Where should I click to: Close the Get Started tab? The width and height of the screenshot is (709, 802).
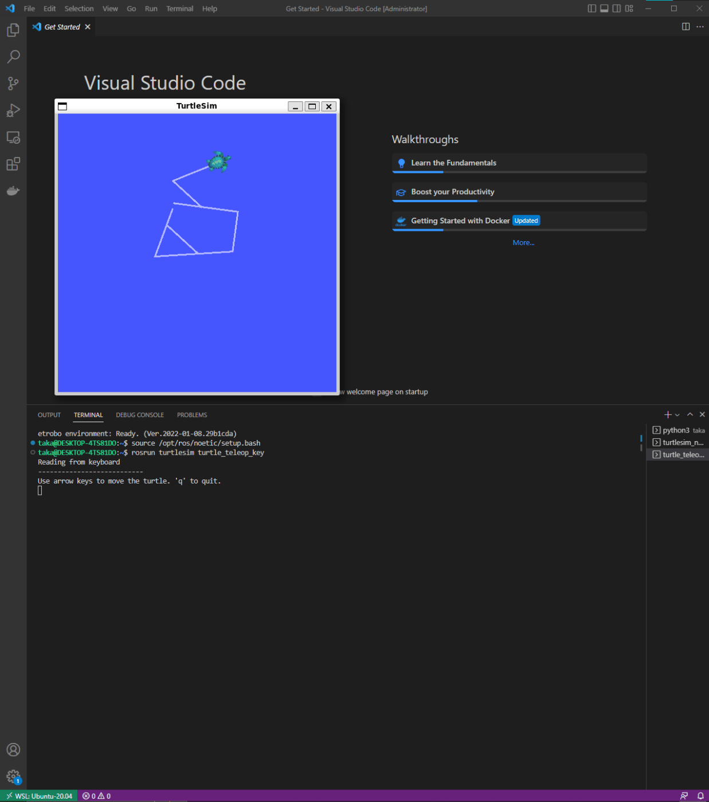click(88, 27)
